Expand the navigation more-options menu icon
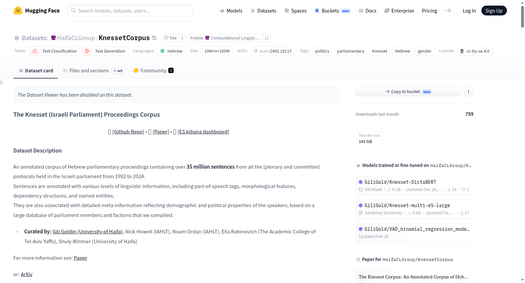 click(448, 11)
